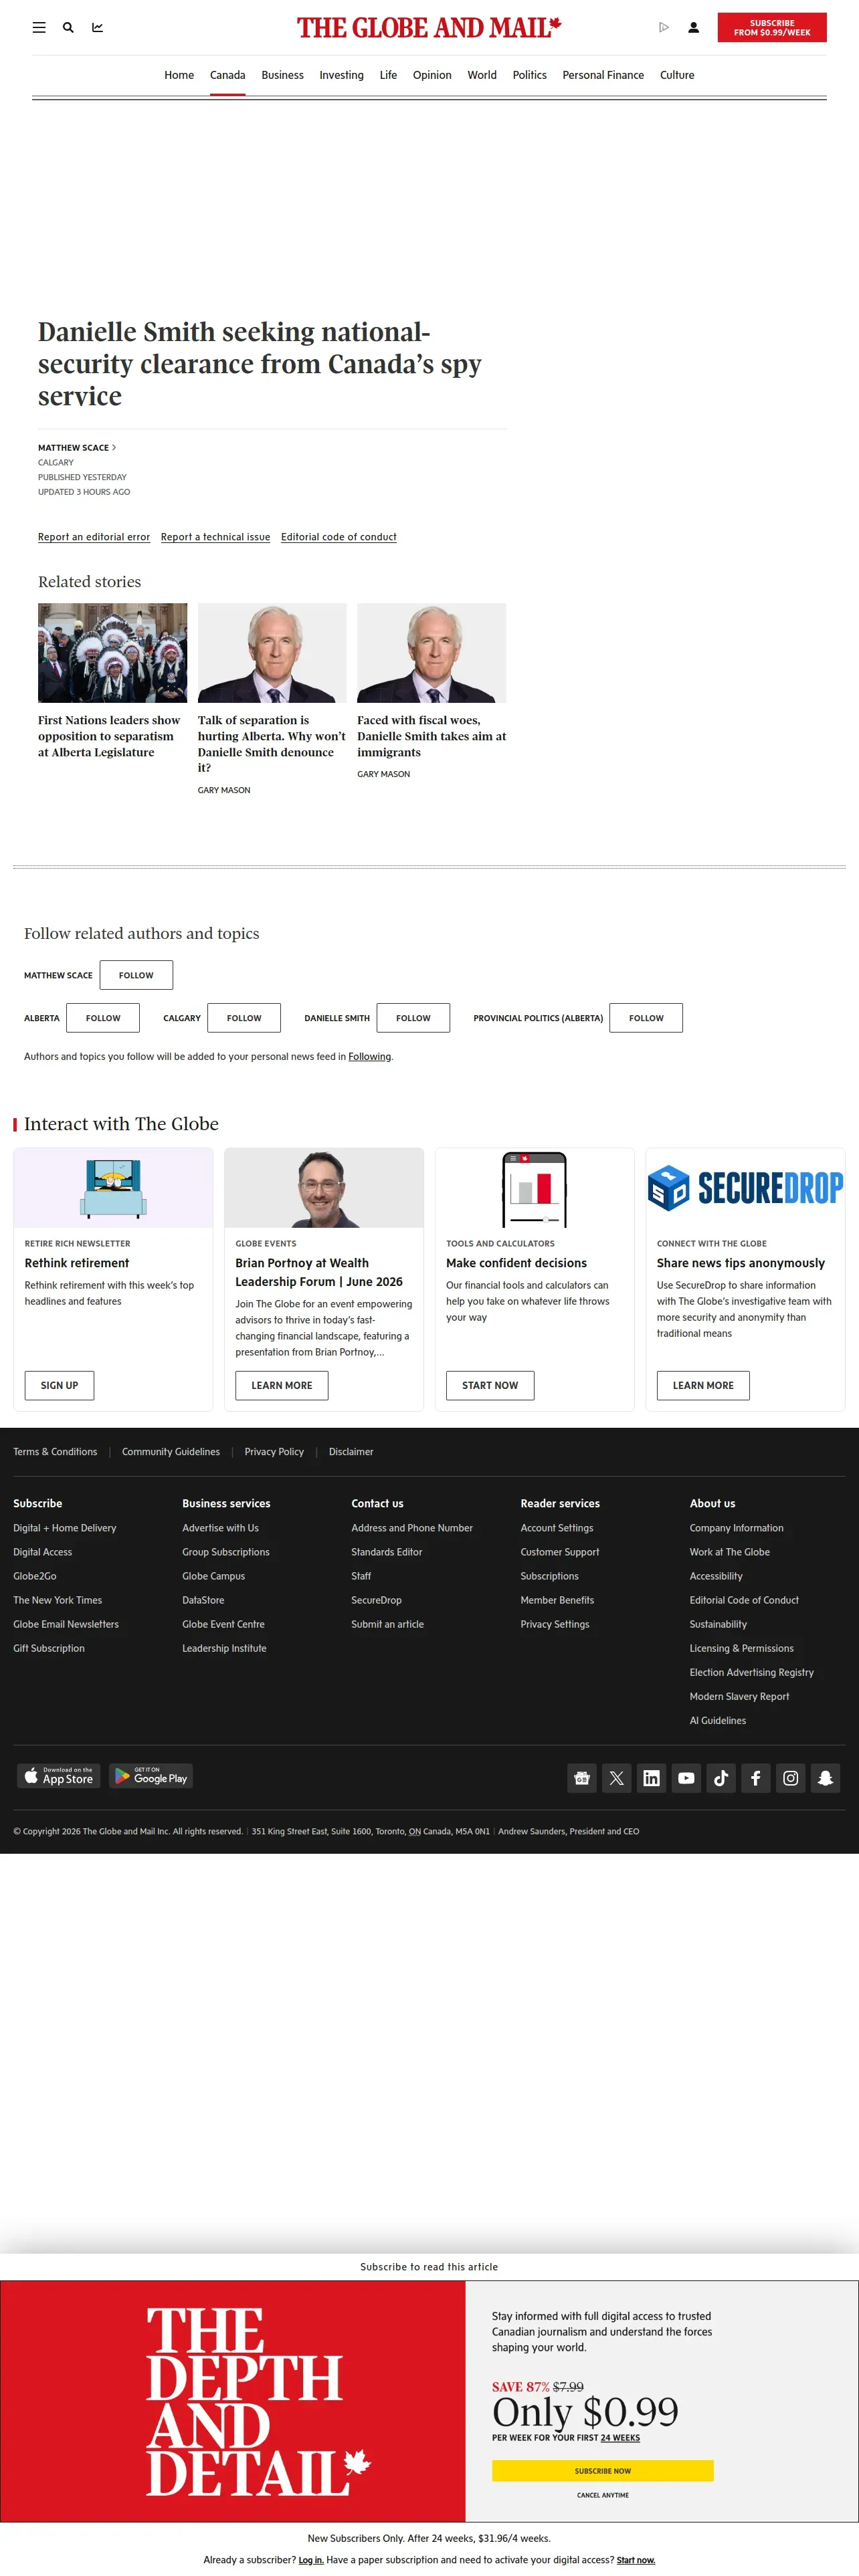Screen dimensions: 859x2576
Task: Click the Start now activation link
Action: click(636, 2560)
